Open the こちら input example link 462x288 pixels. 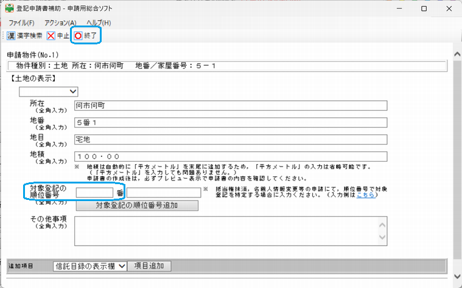coord(365,195)
